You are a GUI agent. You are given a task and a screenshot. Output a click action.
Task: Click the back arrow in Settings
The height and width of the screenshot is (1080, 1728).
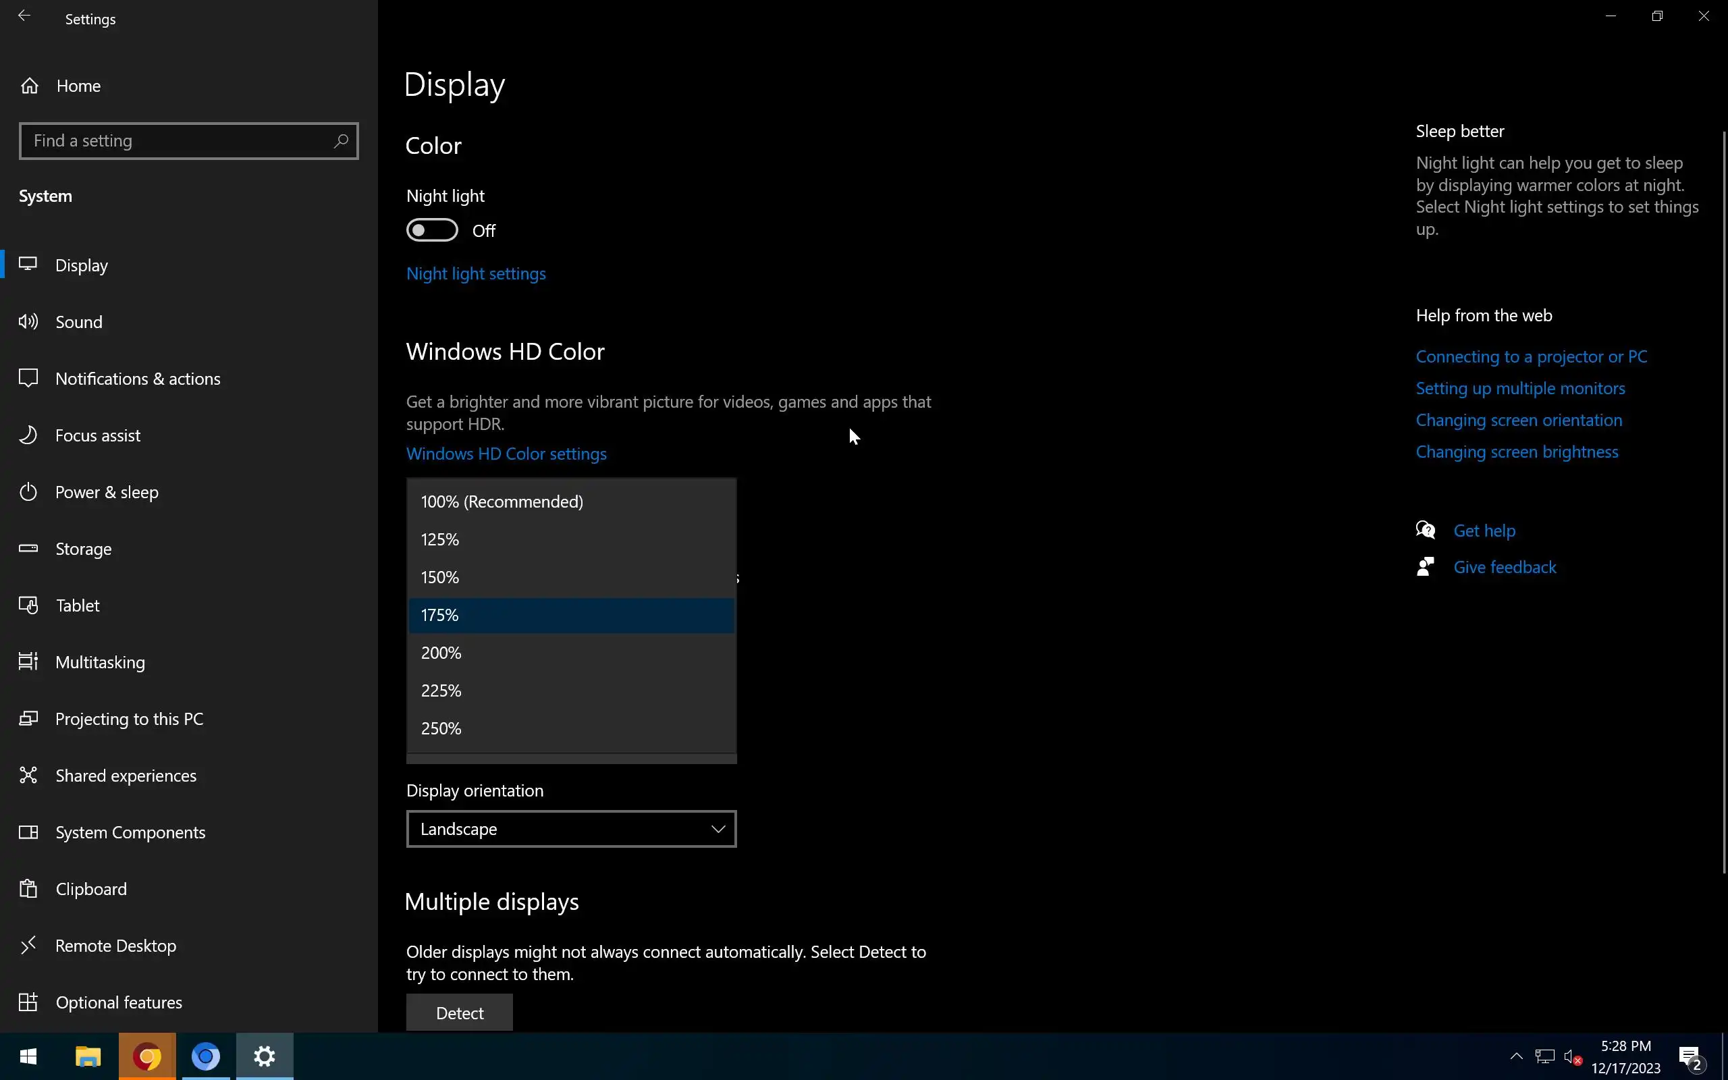[x=24, y=16]
